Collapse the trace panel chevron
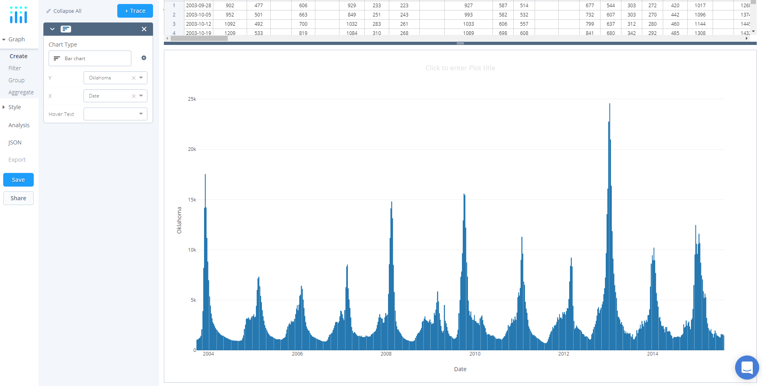 pos(52,29)
